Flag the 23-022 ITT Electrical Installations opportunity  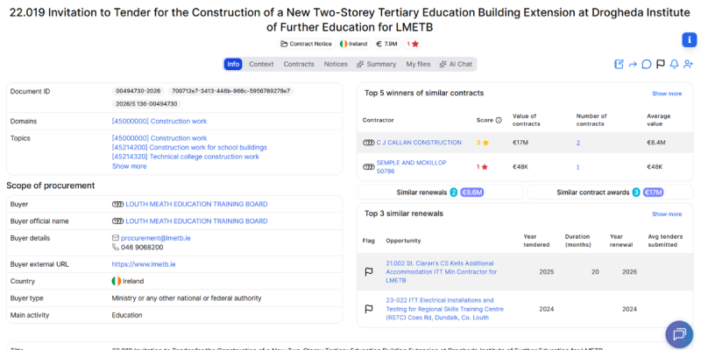pos(369,309)
